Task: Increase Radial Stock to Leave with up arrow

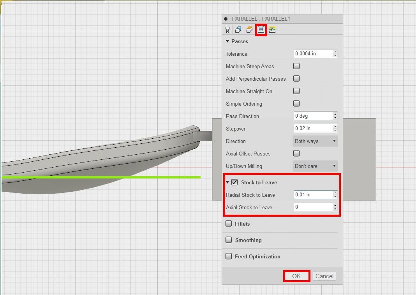Action: pyautogui.click(x=335, y=193)
